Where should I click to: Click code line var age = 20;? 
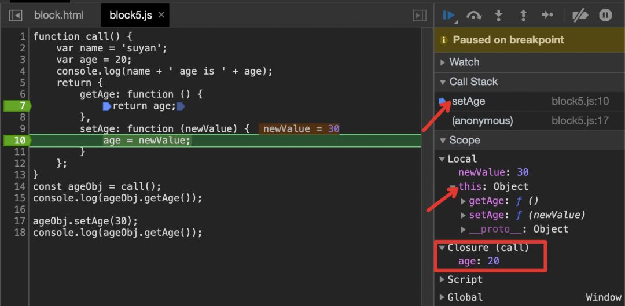[94, 60]
